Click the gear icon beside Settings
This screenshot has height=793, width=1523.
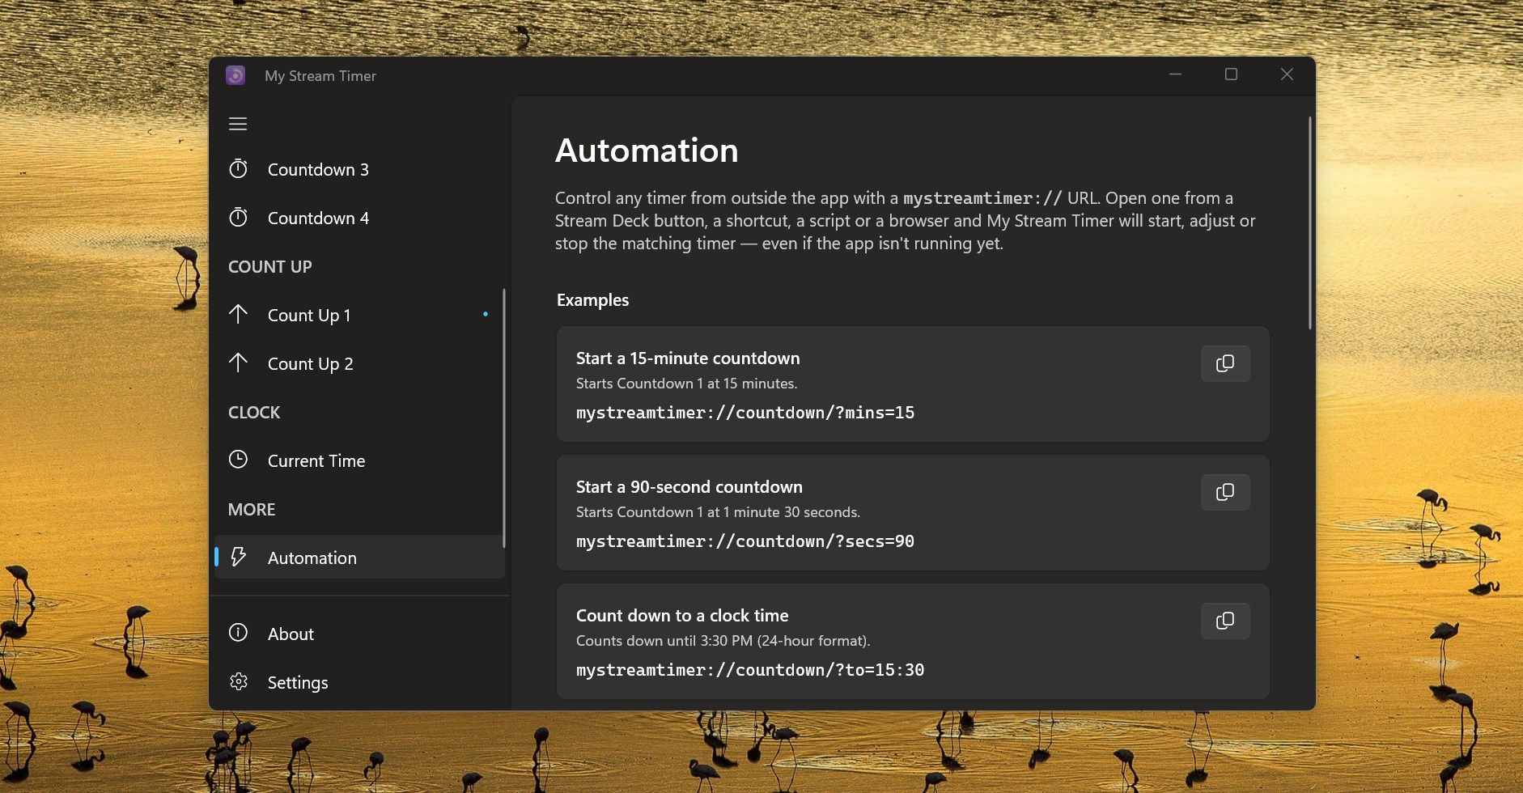point(238,681)
